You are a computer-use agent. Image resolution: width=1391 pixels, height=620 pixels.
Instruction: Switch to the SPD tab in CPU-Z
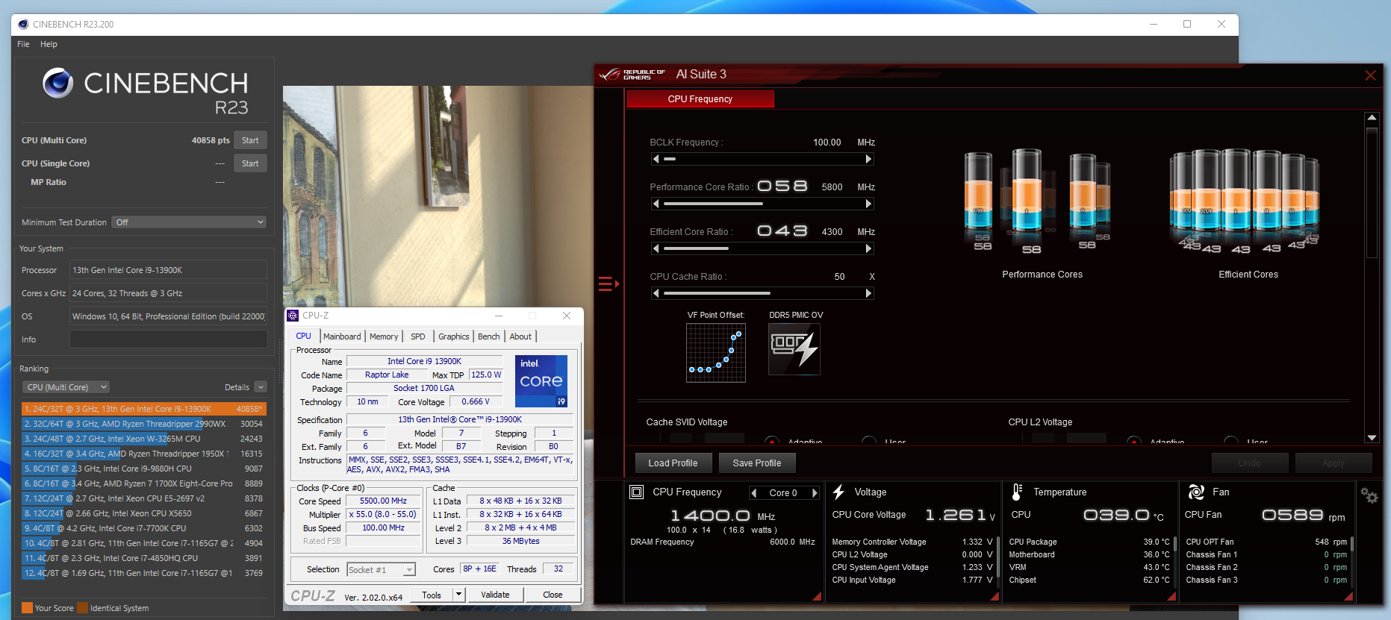click(418, 336)
